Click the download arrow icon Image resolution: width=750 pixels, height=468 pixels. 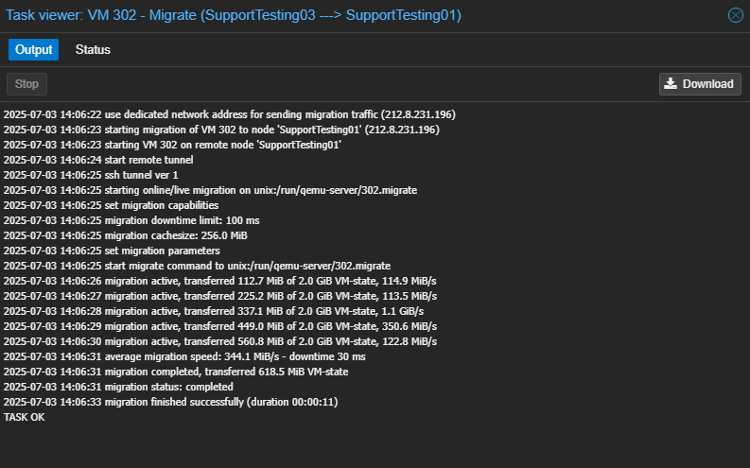pyautogui.click(x=671, y=83)
